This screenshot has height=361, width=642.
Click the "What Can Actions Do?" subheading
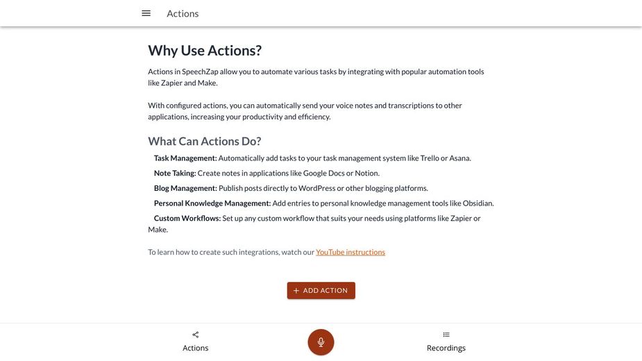pyautogui.click(x=205, y=141)
